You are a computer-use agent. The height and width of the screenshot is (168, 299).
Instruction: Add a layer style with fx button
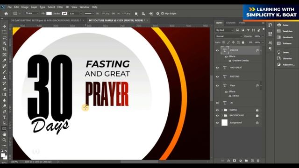pos(228,161)
